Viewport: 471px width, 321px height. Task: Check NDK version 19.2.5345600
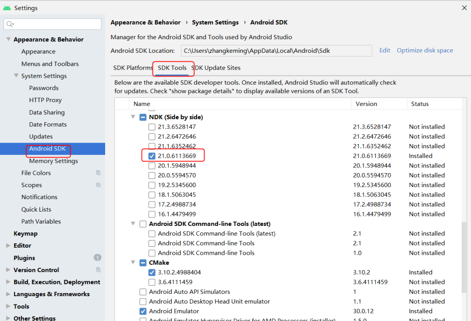(x=152, y=185)
